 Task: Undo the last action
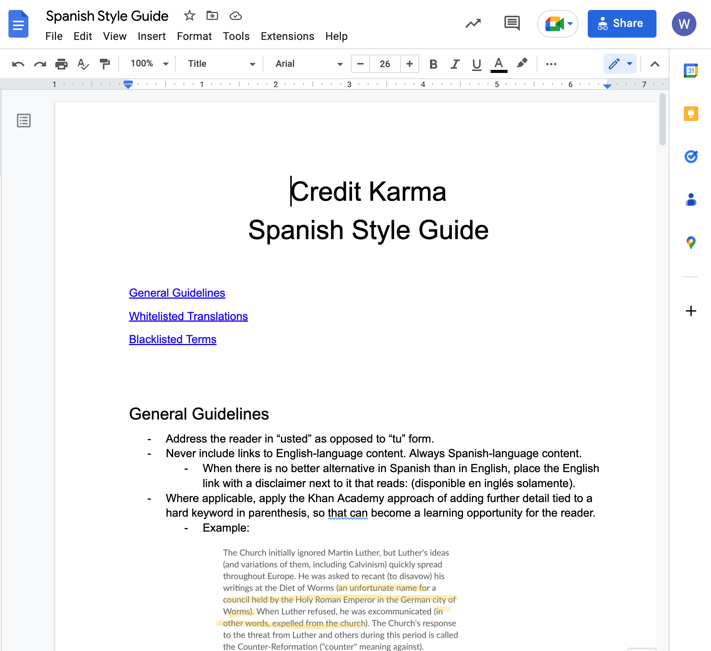17,64
